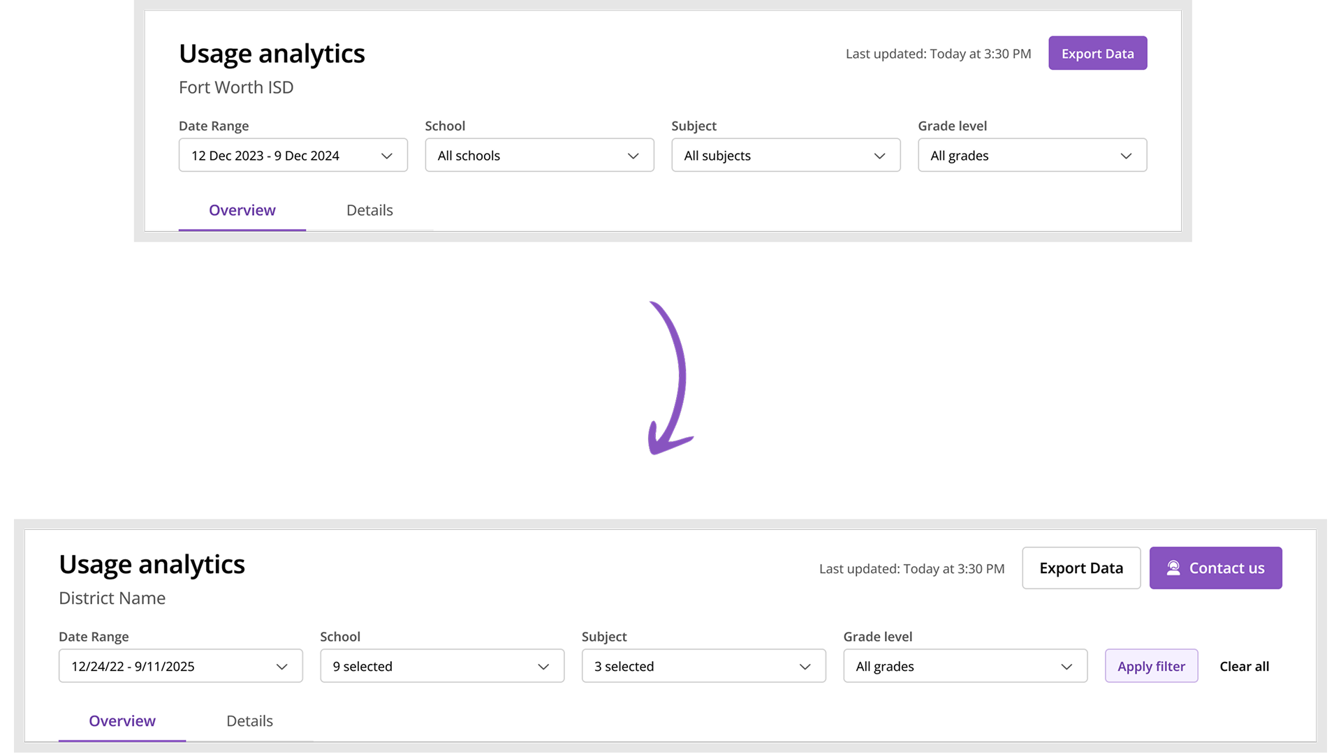Click the chevron on the 3 selected Subject dropdown
1341x754 pixels.
pyautogui.click(x=804, y=666)
